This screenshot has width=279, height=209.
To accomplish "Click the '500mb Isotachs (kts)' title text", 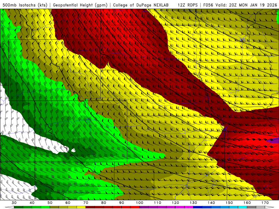I will click(x=25, y=5).
